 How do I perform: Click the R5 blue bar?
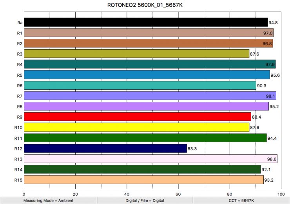coord(147,75)
